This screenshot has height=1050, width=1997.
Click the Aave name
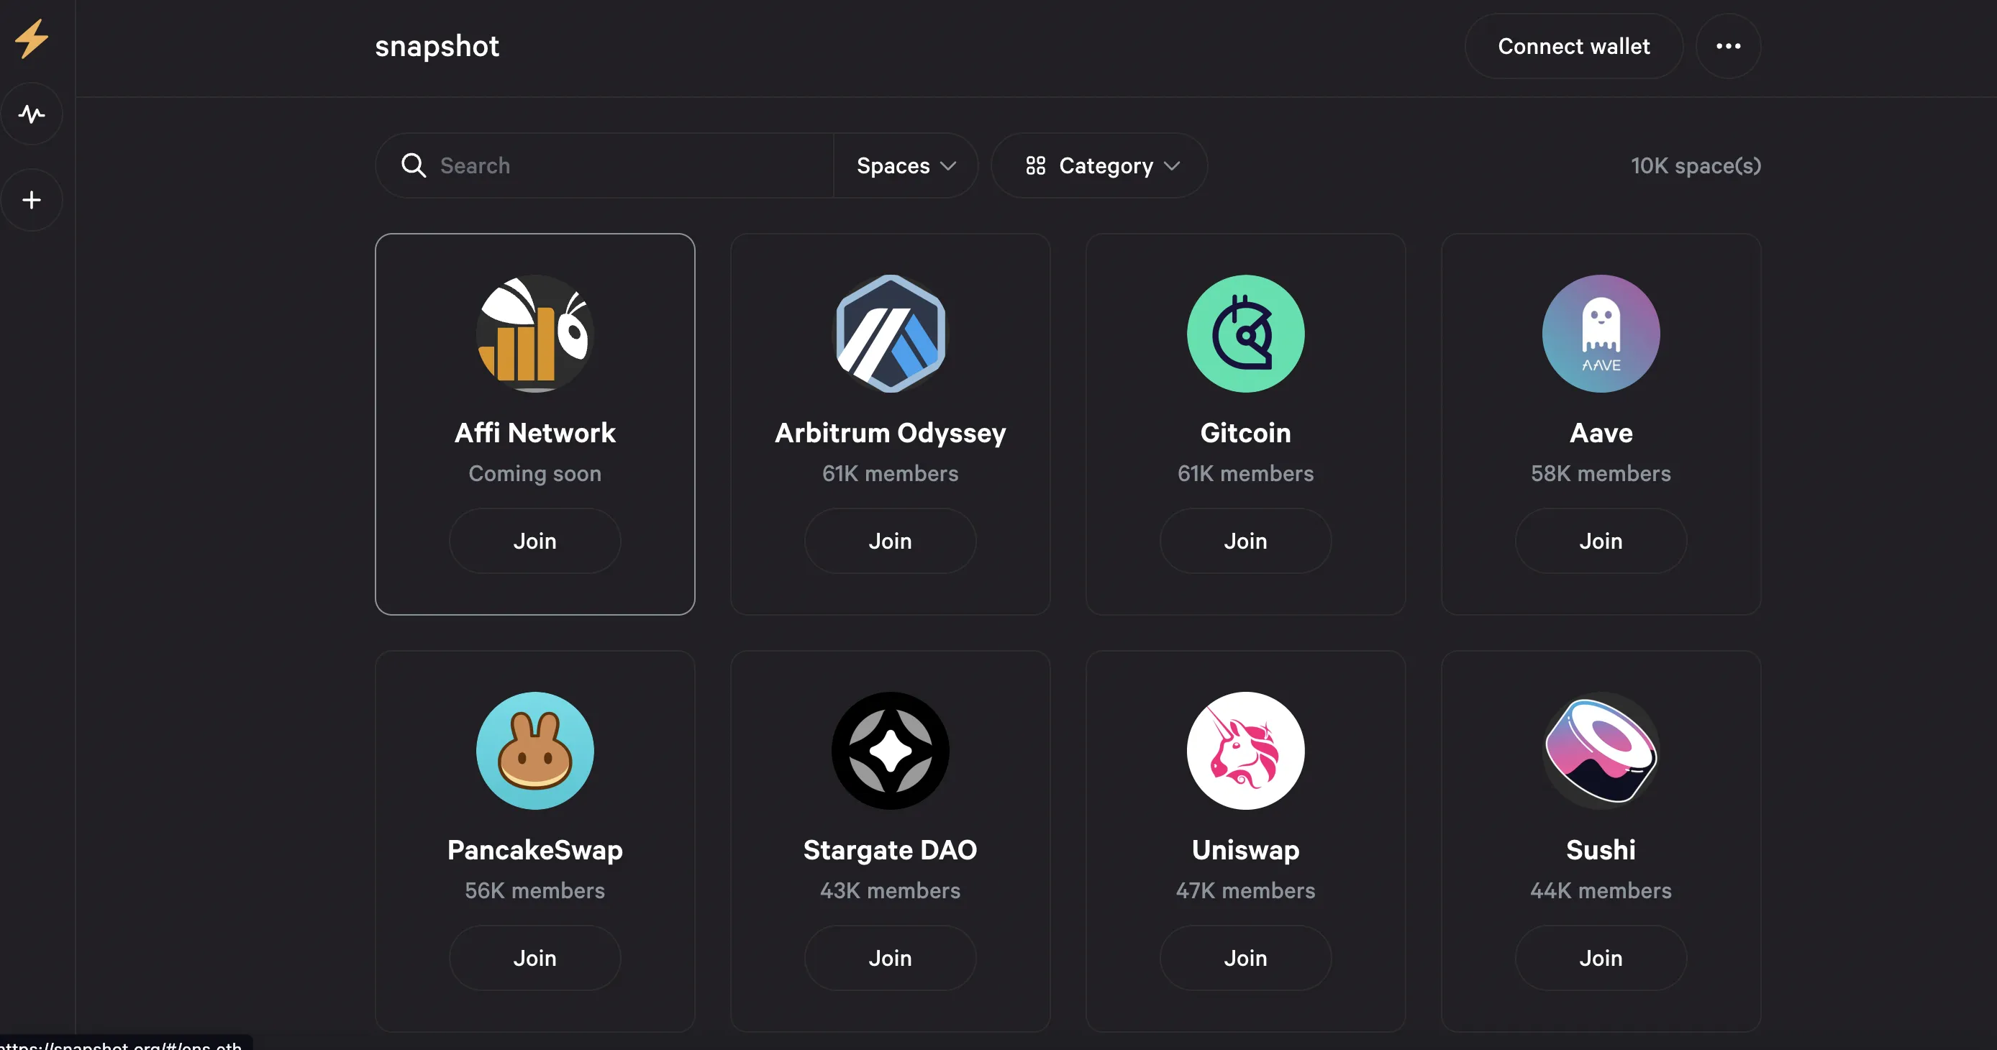1601,432
